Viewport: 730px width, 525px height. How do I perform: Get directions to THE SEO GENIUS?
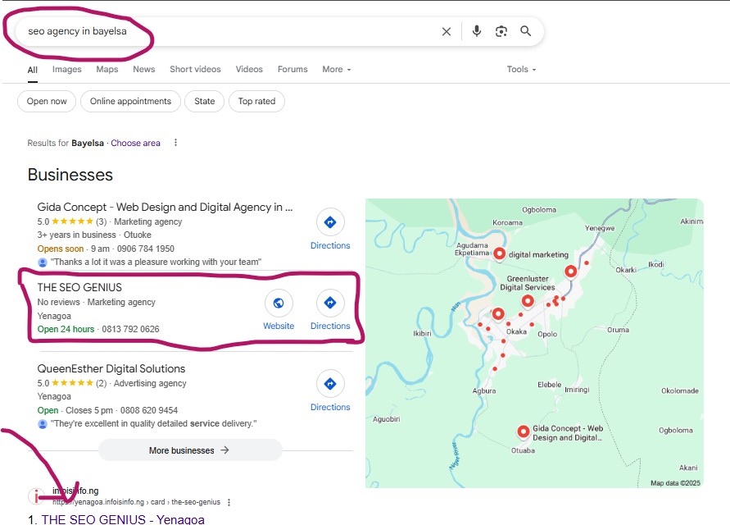point(330,304)
